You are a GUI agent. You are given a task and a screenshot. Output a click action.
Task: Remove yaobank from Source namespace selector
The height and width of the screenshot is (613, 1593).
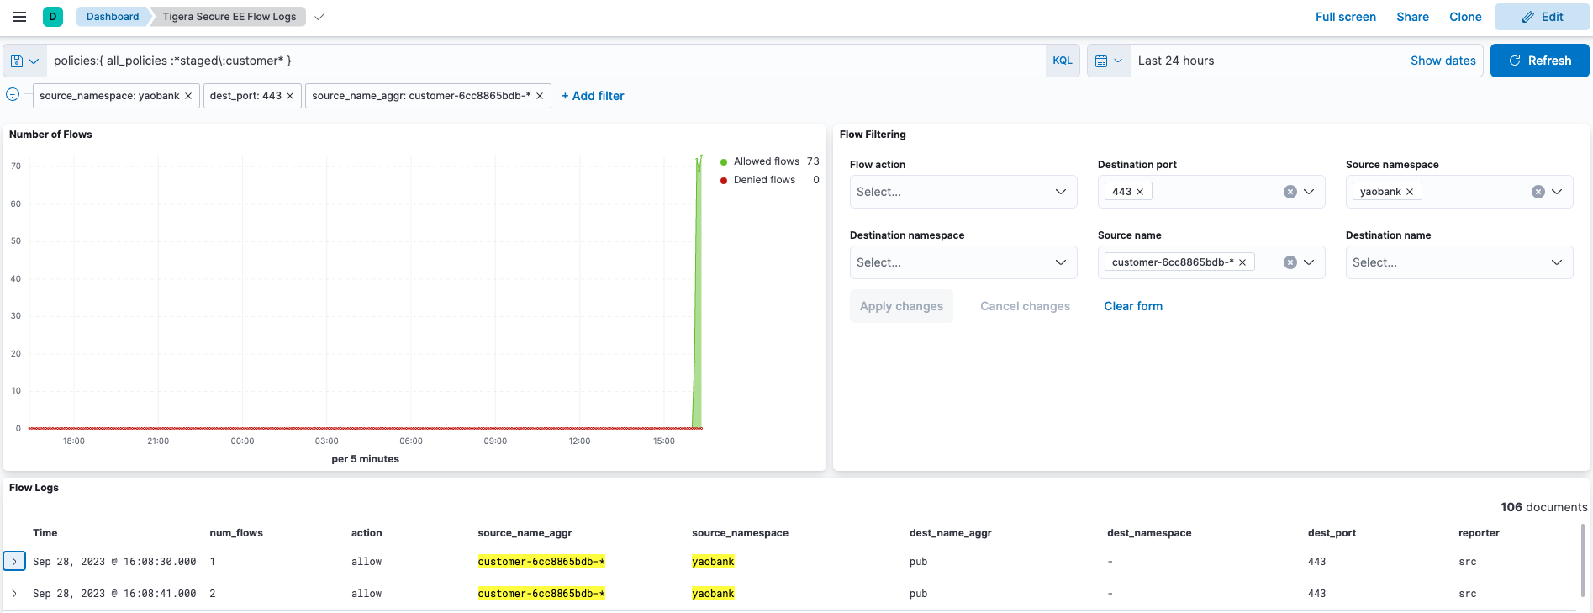[x=1410, y=192]
